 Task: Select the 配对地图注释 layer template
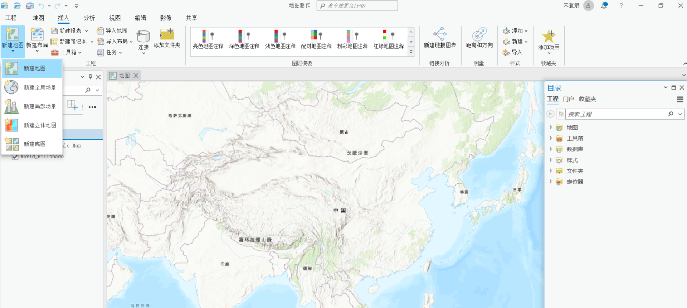pos(316,39)
